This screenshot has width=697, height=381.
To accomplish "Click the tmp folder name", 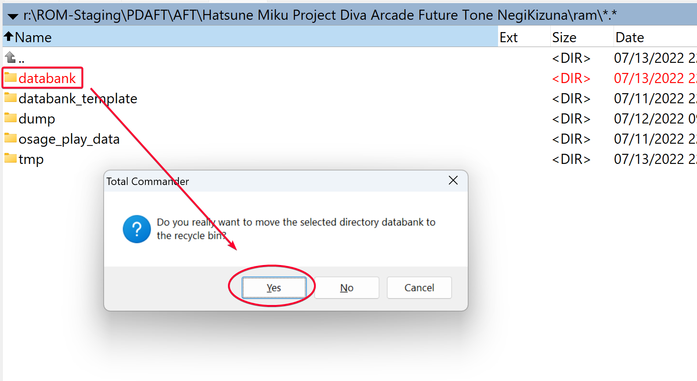I will pyautogui.click(x=31, y=160).
